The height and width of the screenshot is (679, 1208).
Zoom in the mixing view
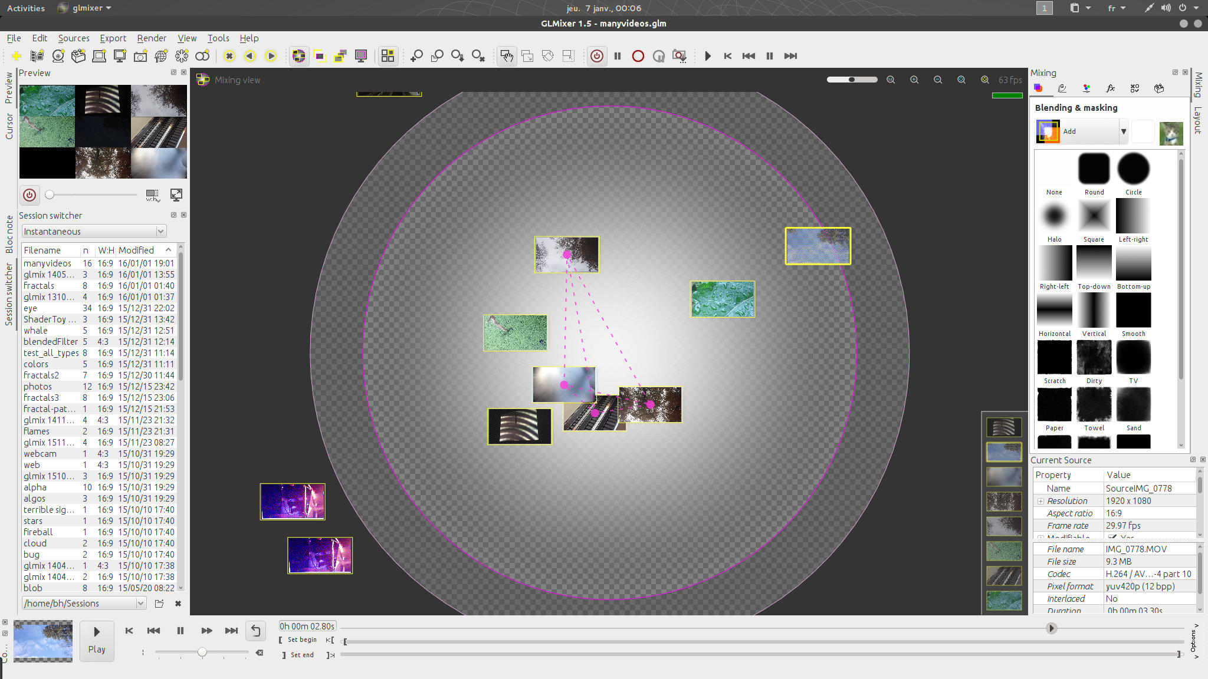[914, 80]
